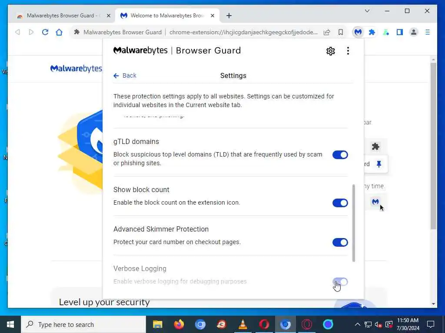Click the Malwarebytes M icon on welcome page
445x333 pixels.
375,202
